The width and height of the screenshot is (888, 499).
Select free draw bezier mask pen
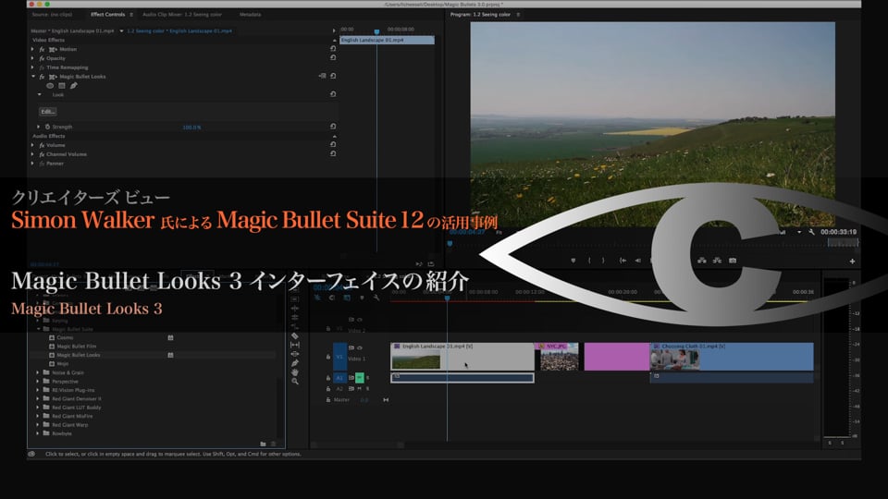pyautogui.click(x=74, y=86)
